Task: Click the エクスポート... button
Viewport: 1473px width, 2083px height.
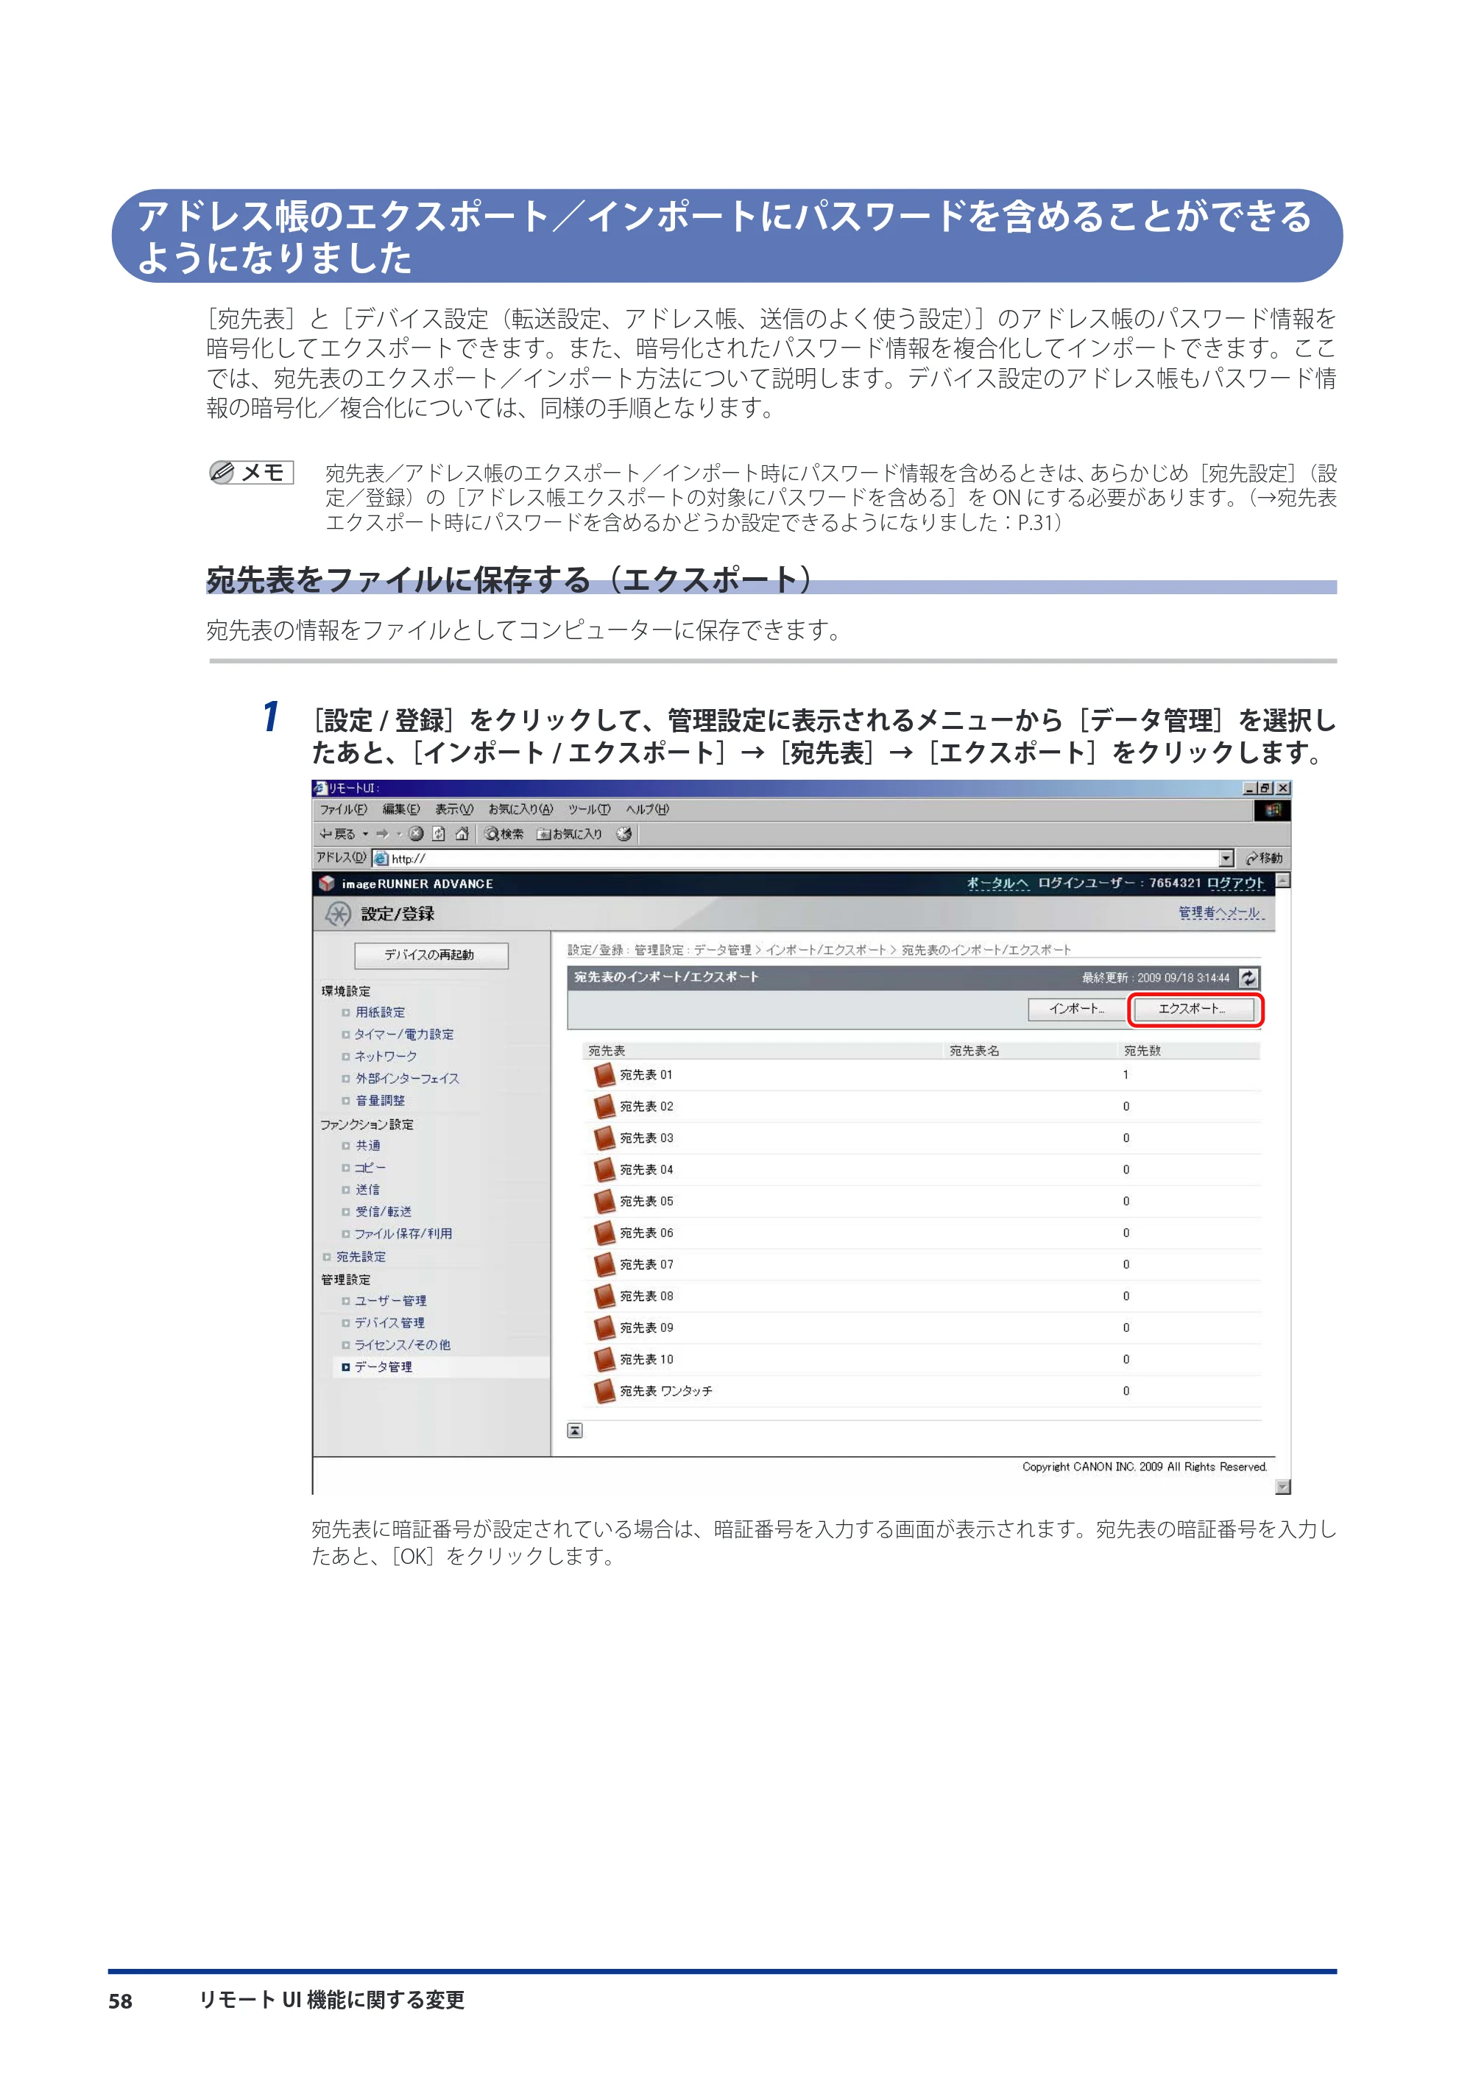Action: pyautogui.click(x=1195, y=1009)
